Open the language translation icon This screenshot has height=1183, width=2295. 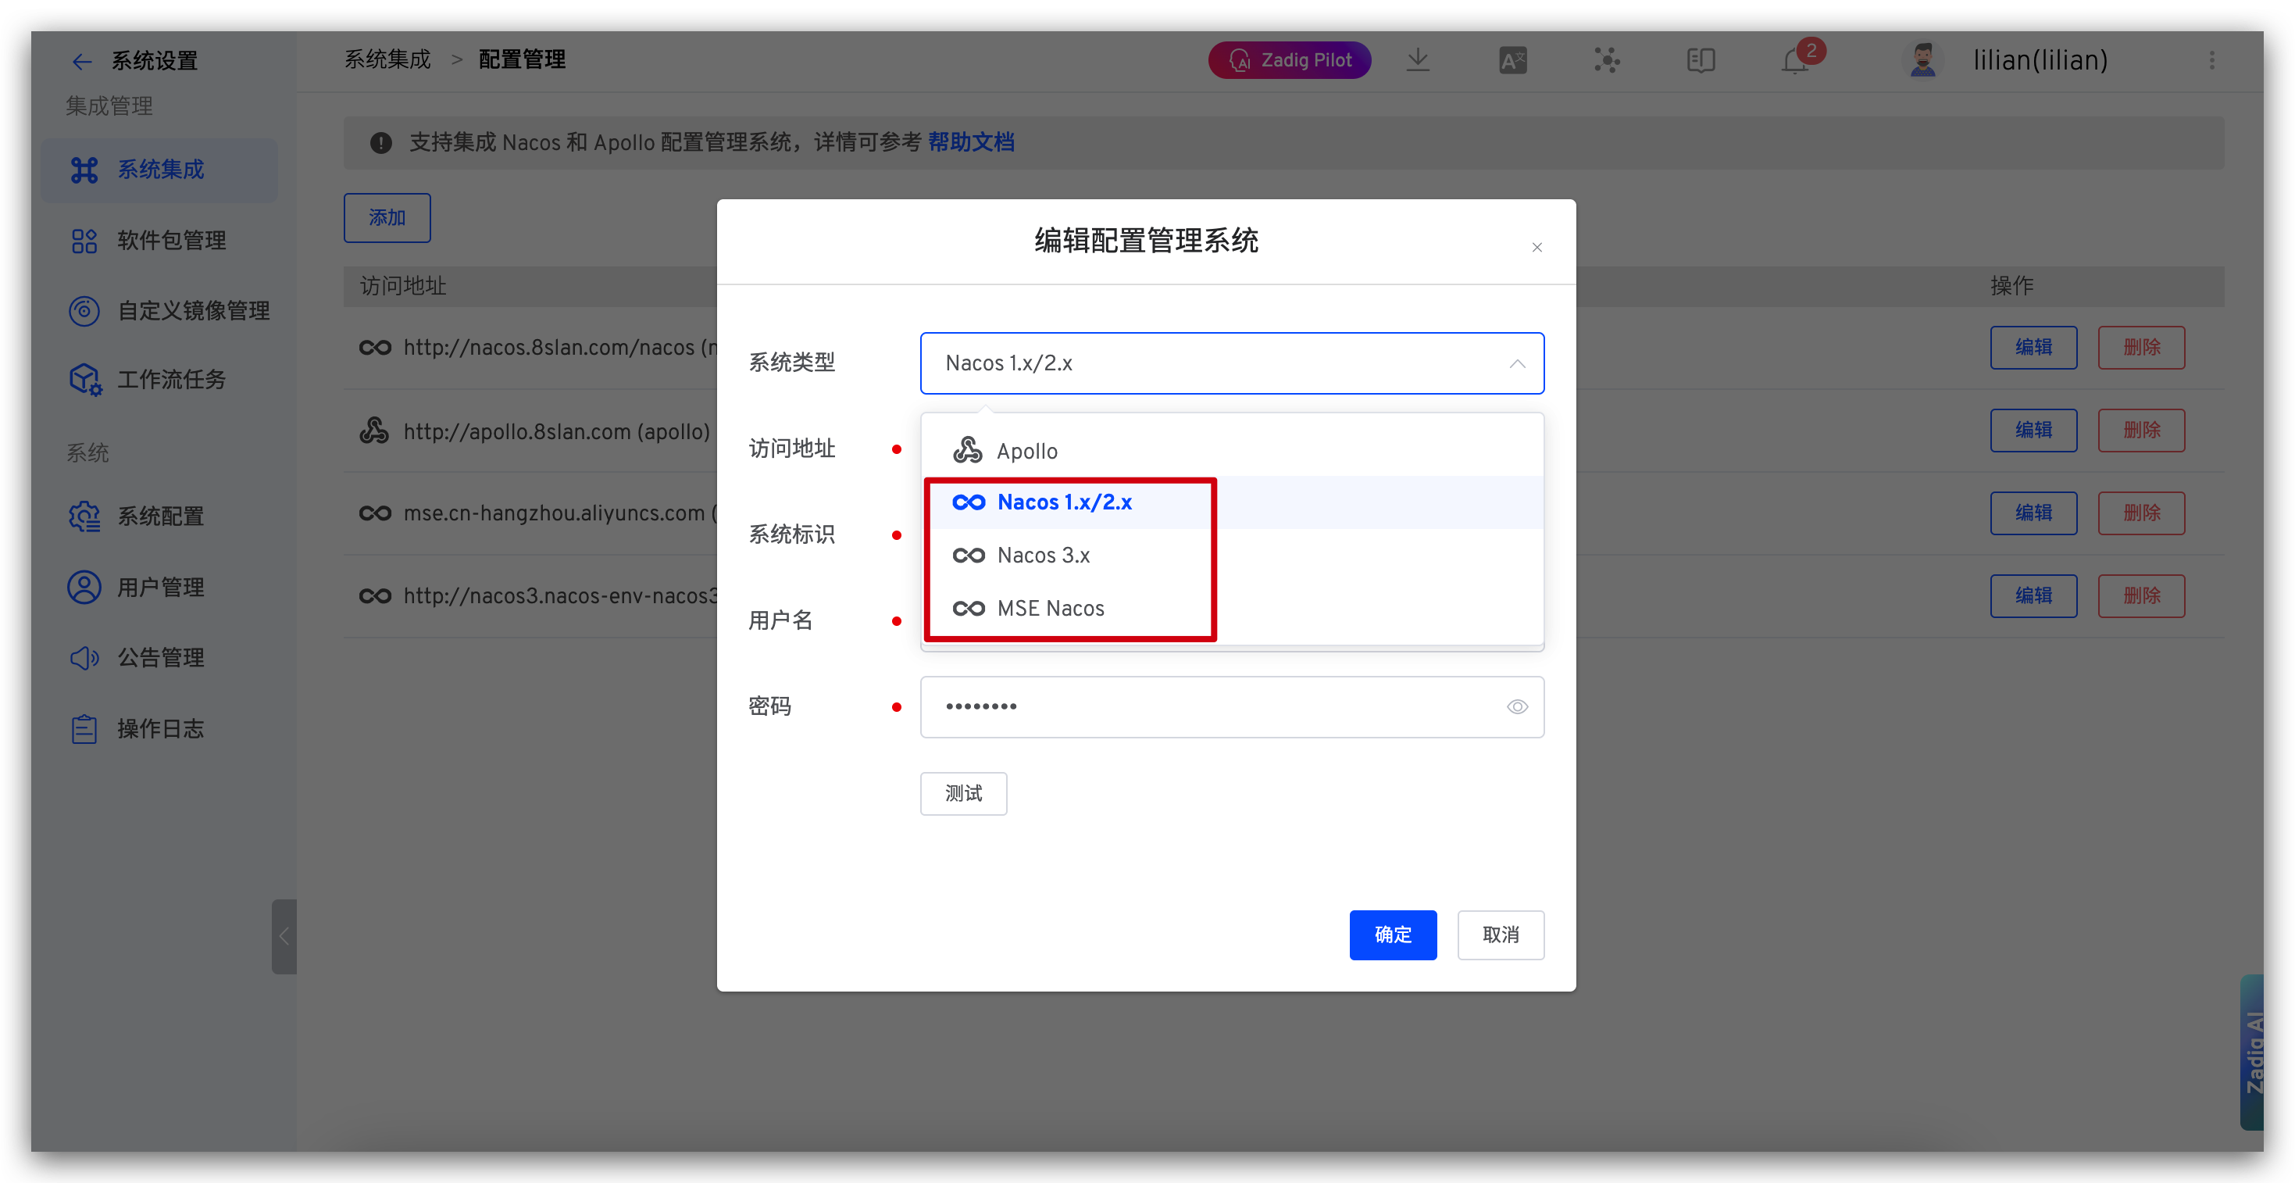1512,59
